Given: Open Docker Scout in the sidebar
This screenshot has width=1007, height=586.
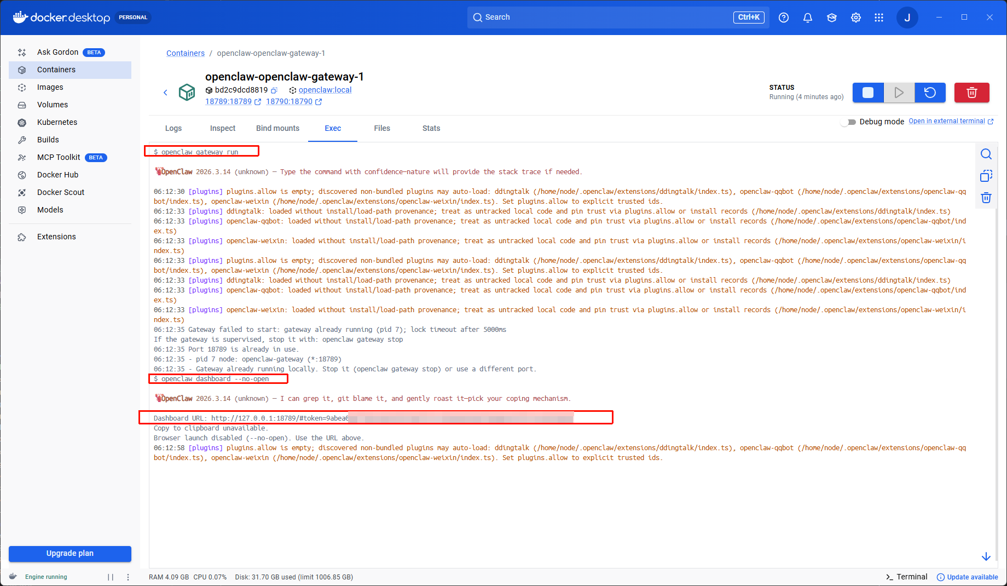Looking at the screenshot, I should 70,192.
